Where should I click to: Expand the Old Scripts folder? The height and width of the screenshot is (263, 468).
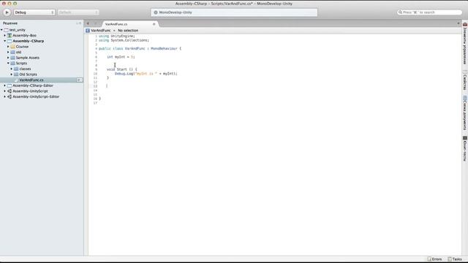click(12, 75)
